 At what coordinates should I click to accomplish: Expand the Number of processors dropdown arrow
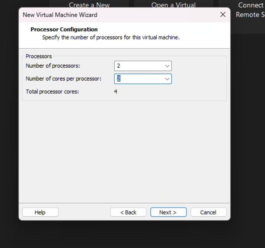pos(167,66)
